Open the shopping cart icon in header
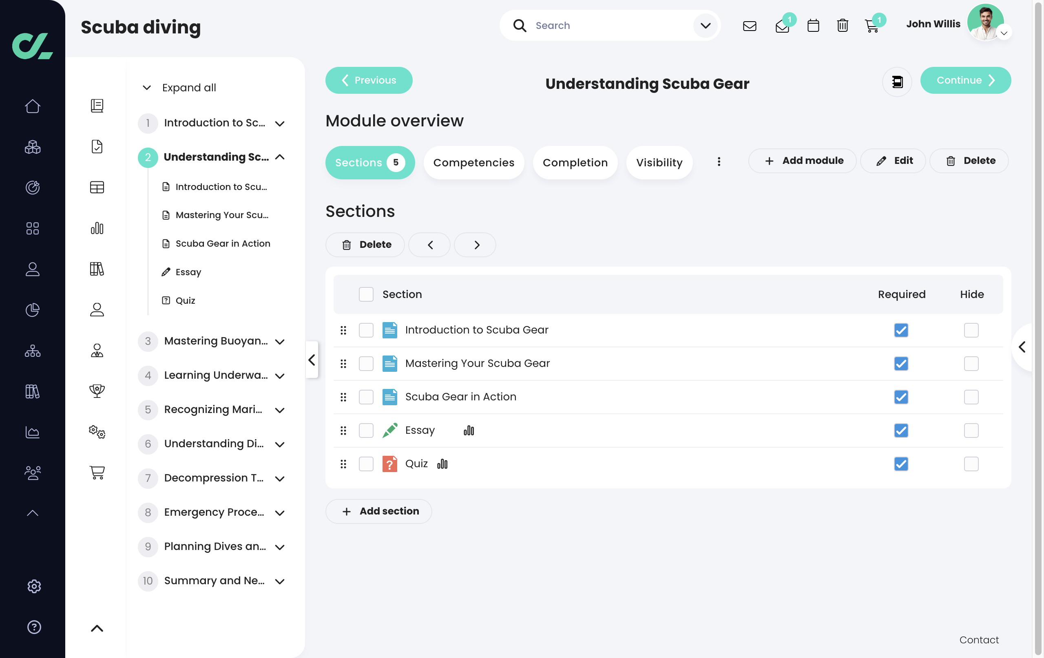 point(871,26)
